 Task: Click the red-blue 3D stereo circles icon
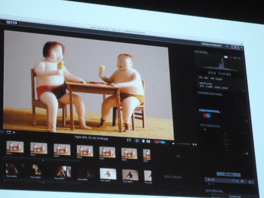tap(207, 115)
